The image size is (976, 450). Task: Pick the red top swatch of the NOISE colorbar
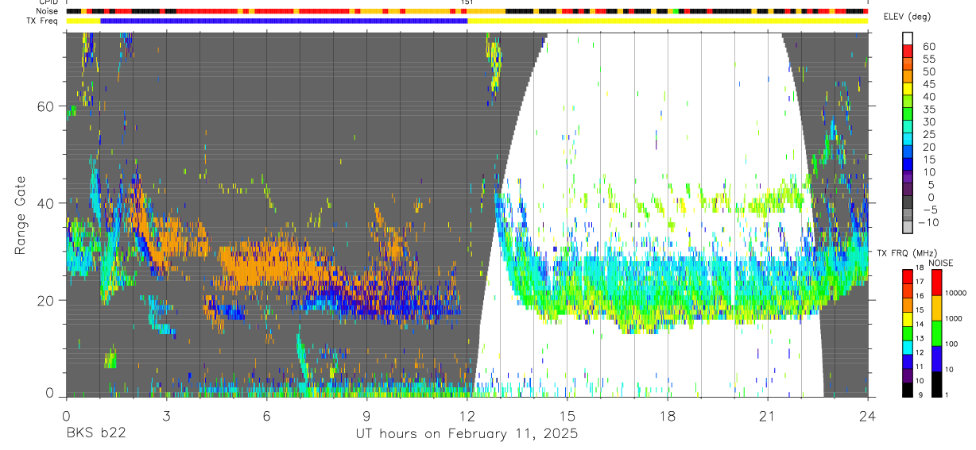936,283
